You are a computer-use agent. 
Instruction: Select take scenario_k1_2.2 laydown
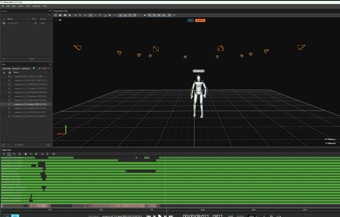[x=31, y=96]
